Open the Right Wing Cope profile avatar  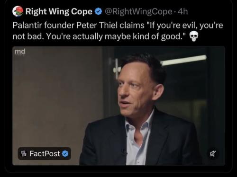pyautogui.click(x=18, y=11)
